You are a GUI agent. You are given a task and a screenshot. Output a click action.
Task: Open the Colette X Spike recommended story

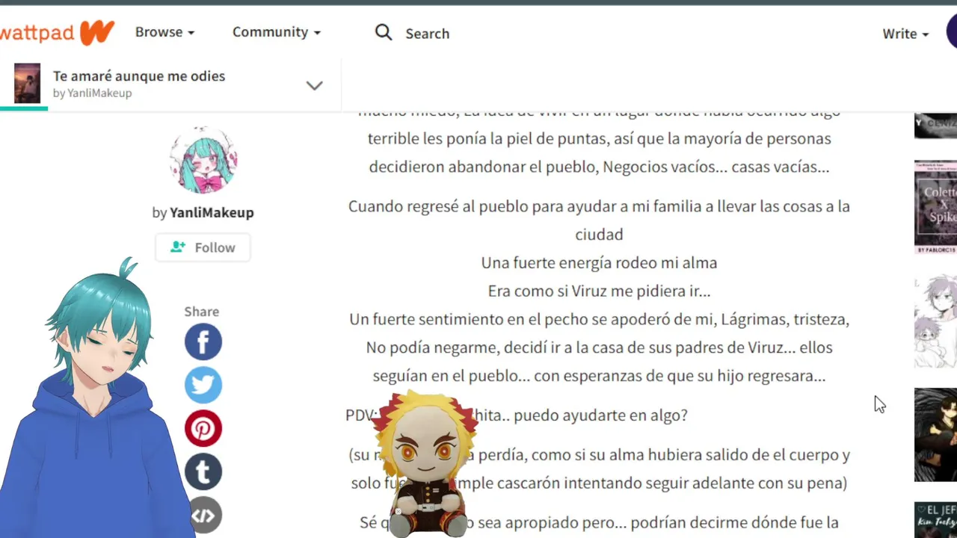click(935, 207)
